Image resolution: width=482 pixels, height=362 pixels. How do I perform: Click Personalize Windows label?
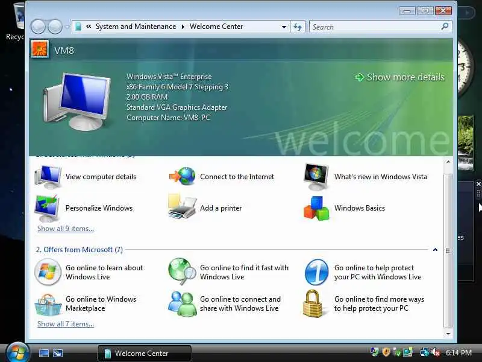[x=99, y=208]
